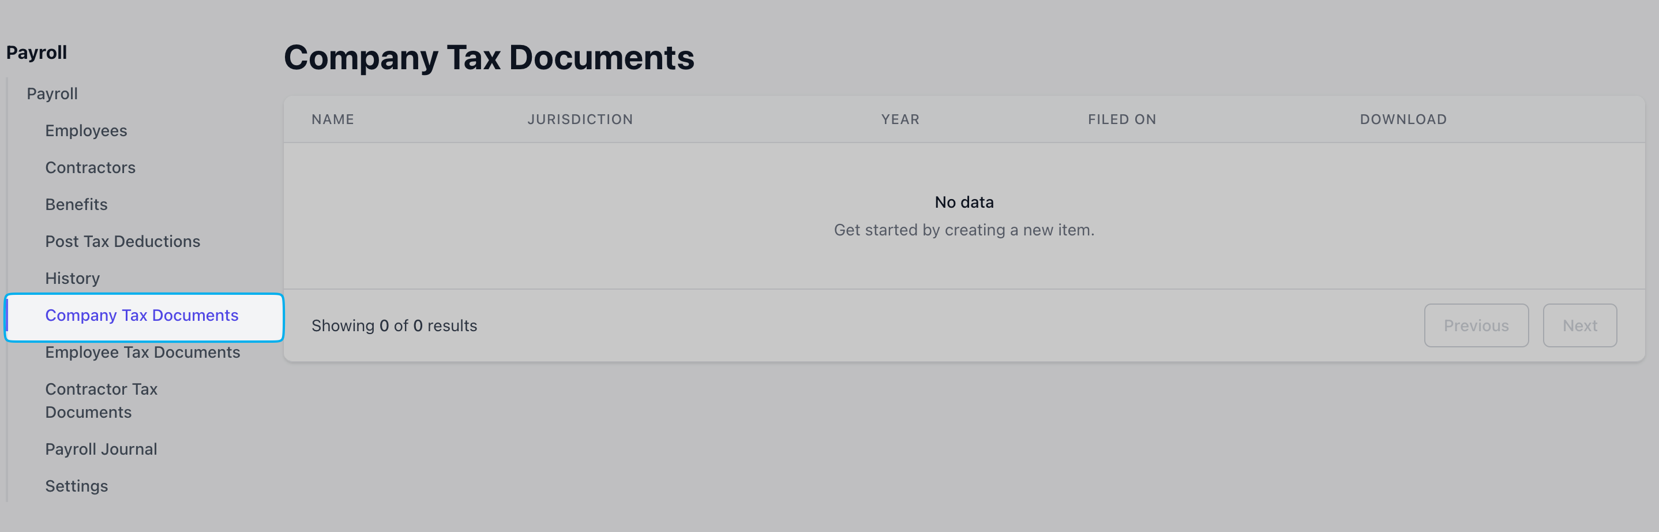The height and width of the screenshot is (532, 1659).
Task: Click the Name column header
Action: [332, 120]
